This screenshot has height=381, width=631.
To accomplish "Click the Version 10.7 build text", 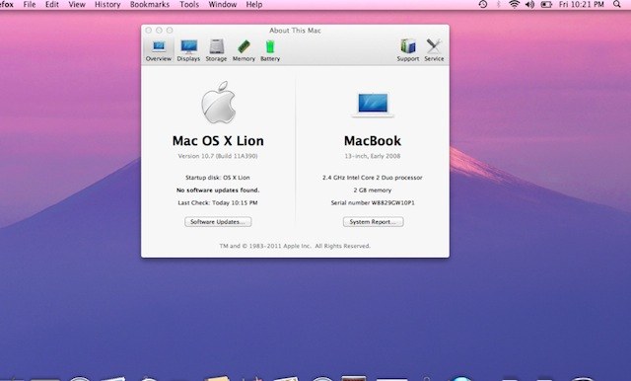I will [218, 156].
